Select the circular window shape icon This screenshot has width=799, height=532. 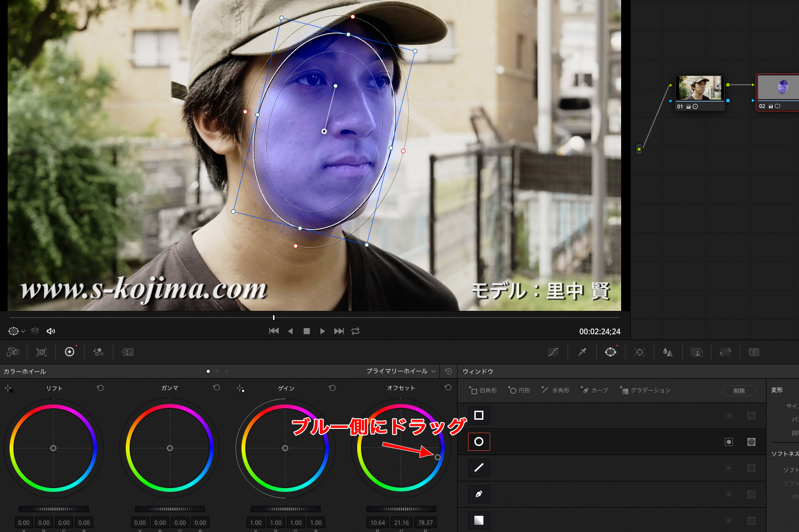479,442
